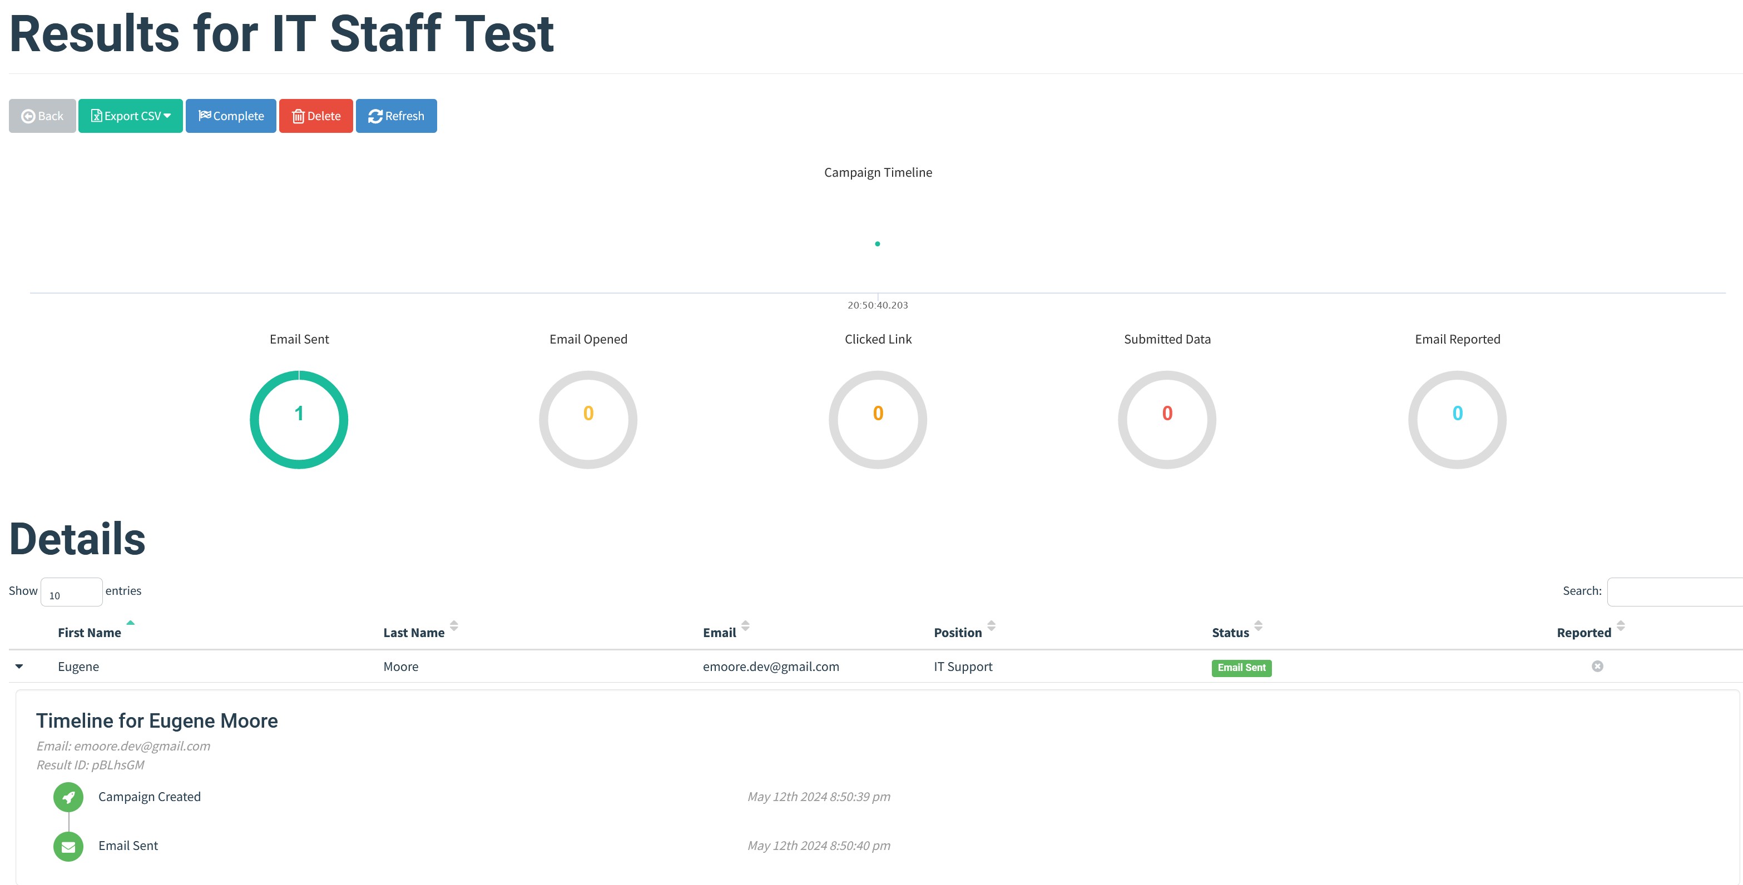Image resolution: width=1743 pixels, height=885 pixels.
Task: Sort table by First Name column
Action: (90, 632)
